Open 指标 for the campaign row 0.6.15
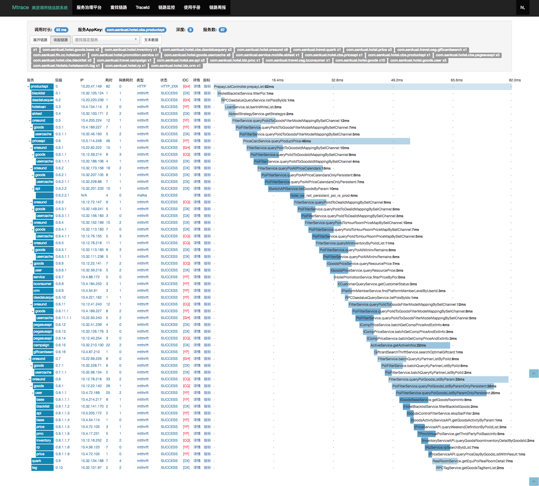The image size is (539, 486). (207, 345)
